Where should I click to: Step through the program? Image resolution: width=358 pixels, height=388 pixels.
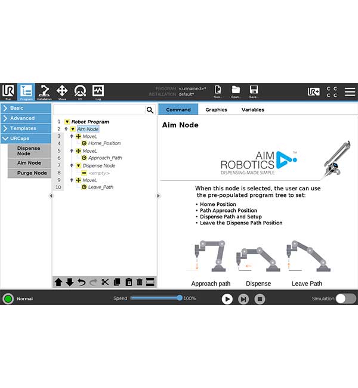243,299
